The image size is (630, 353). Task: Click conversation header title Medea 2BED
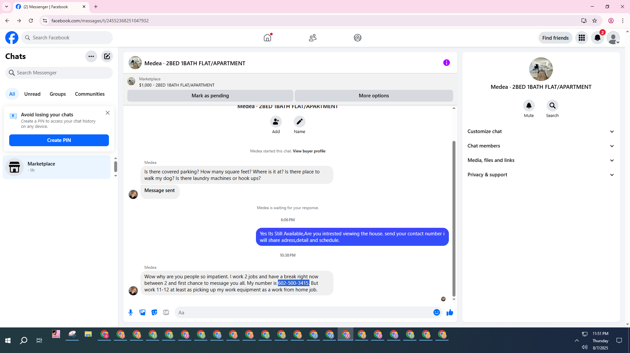[x=195, y=63]
